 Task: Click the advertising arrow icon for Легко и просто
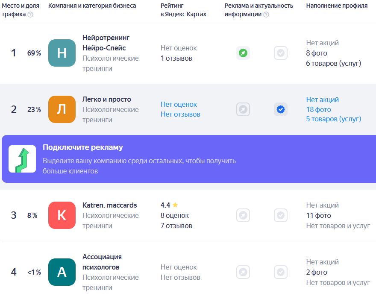[243, 109]
